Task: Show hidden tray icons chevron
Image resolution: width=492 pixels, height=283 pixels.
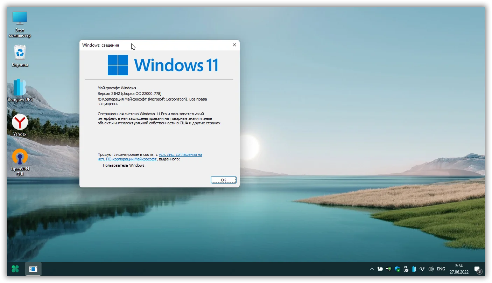Action: (372, 269)
